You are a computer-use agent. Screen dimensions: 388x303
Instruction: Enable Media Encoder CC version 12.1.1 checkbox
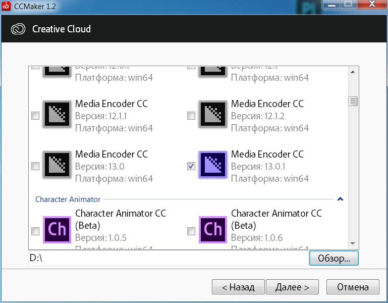click(35, 116)
